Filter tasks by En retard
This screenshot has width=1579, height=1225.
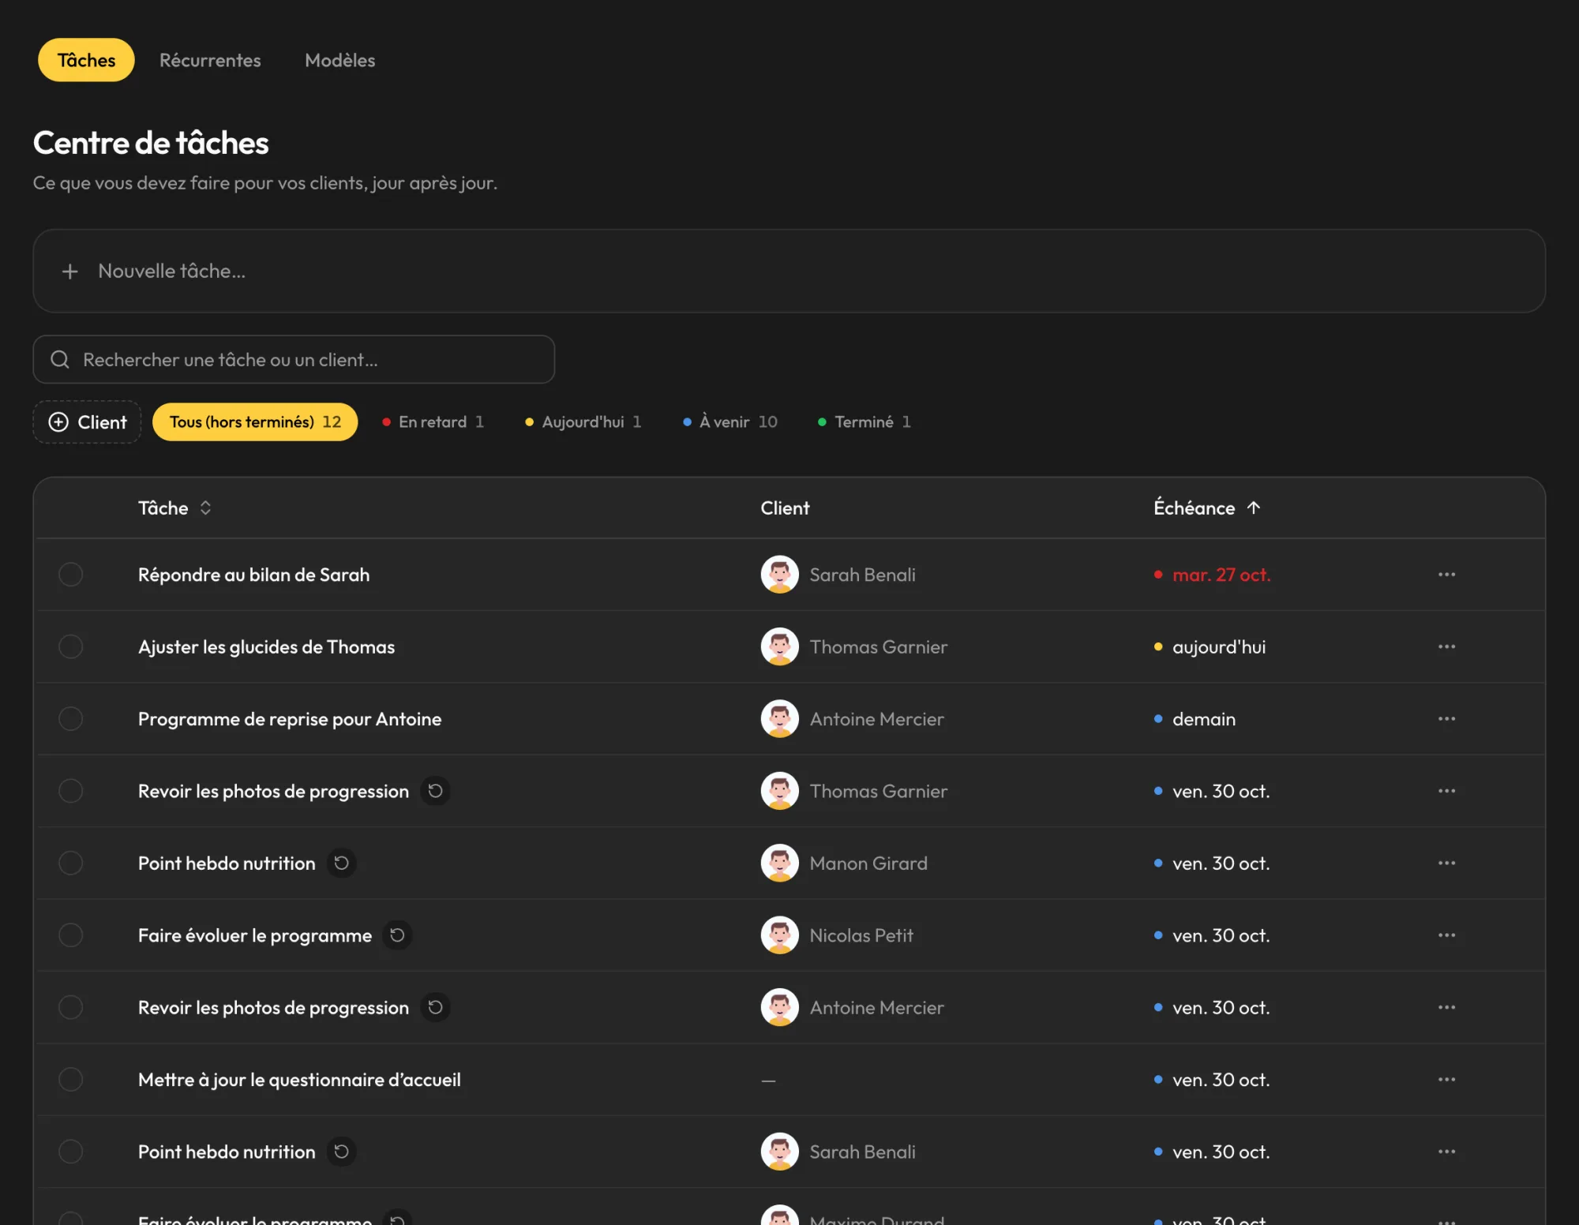click(x=433, y=422)
